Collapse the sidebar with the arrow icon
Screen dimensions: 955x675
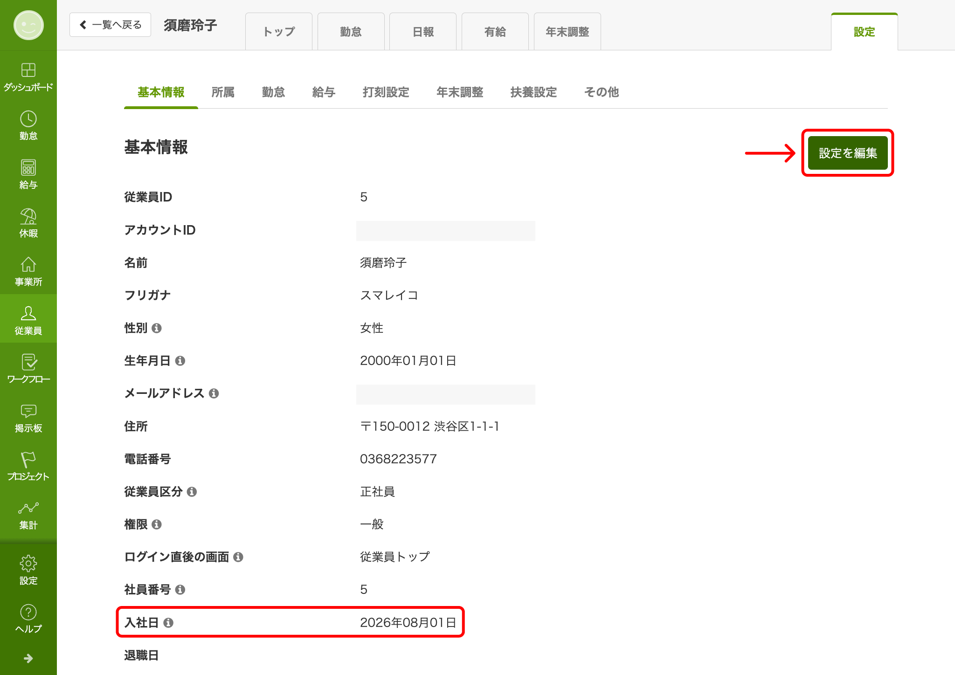28,658
